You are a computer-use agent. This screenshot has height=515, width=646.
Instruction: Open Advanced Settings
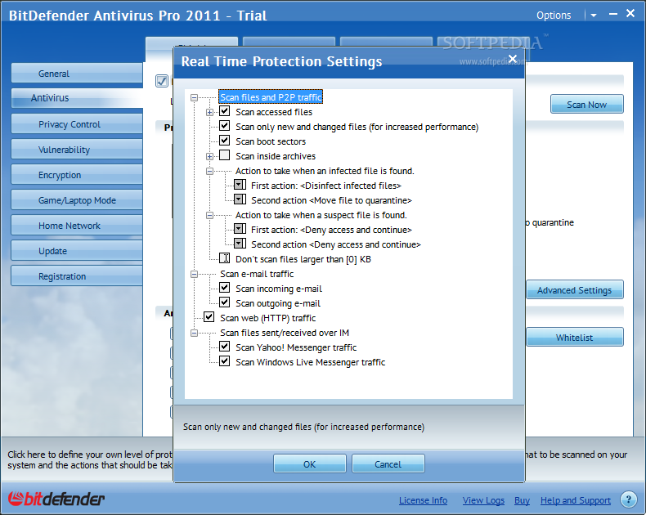575,290
